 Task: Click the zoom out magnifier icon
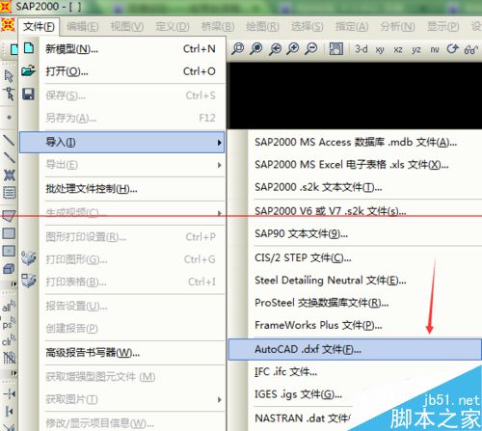pos(311,49)
